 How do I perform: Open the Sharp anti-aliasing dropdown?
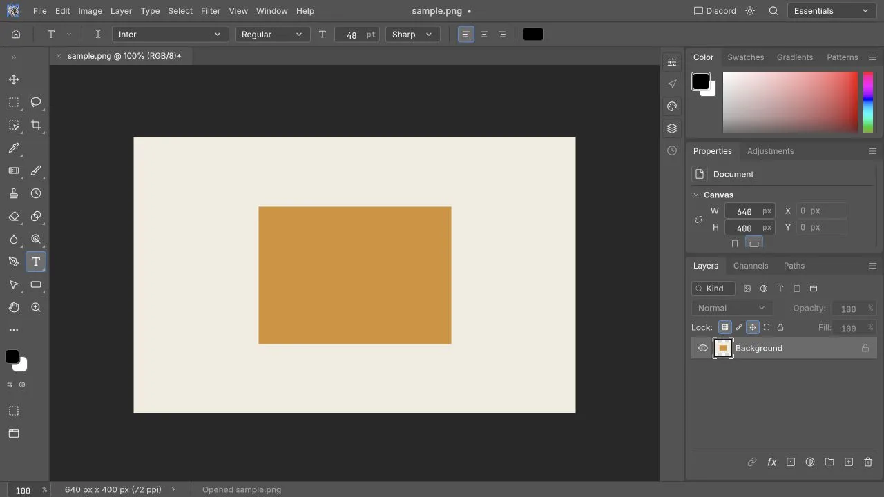click(x=412, y=35)
